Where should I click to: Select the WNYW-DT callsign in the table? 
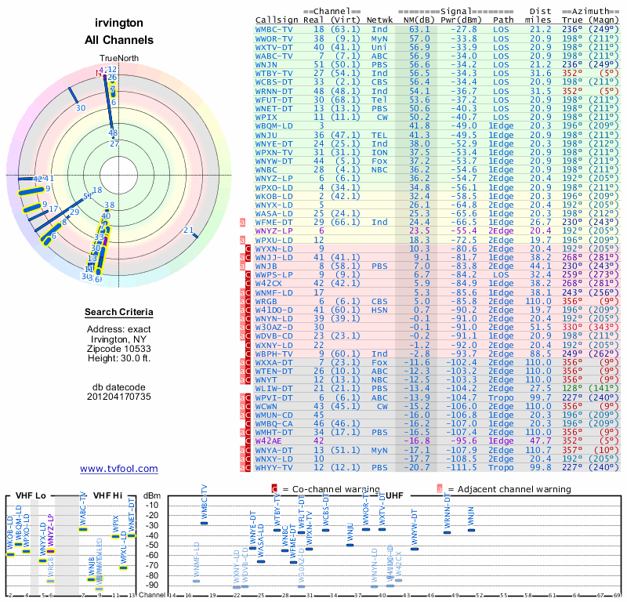pos(274,161)
